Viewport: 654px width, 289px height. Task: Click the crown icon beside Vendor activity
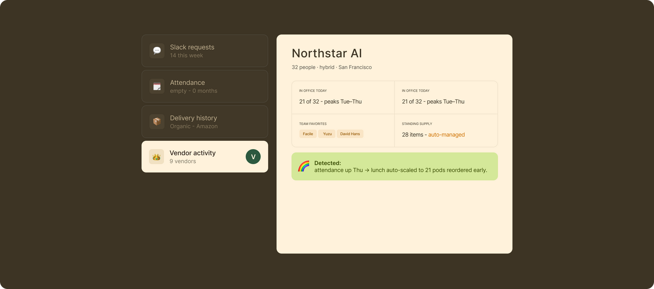coord(156,157)
